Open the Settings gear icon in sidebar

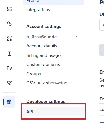[9, 102]
